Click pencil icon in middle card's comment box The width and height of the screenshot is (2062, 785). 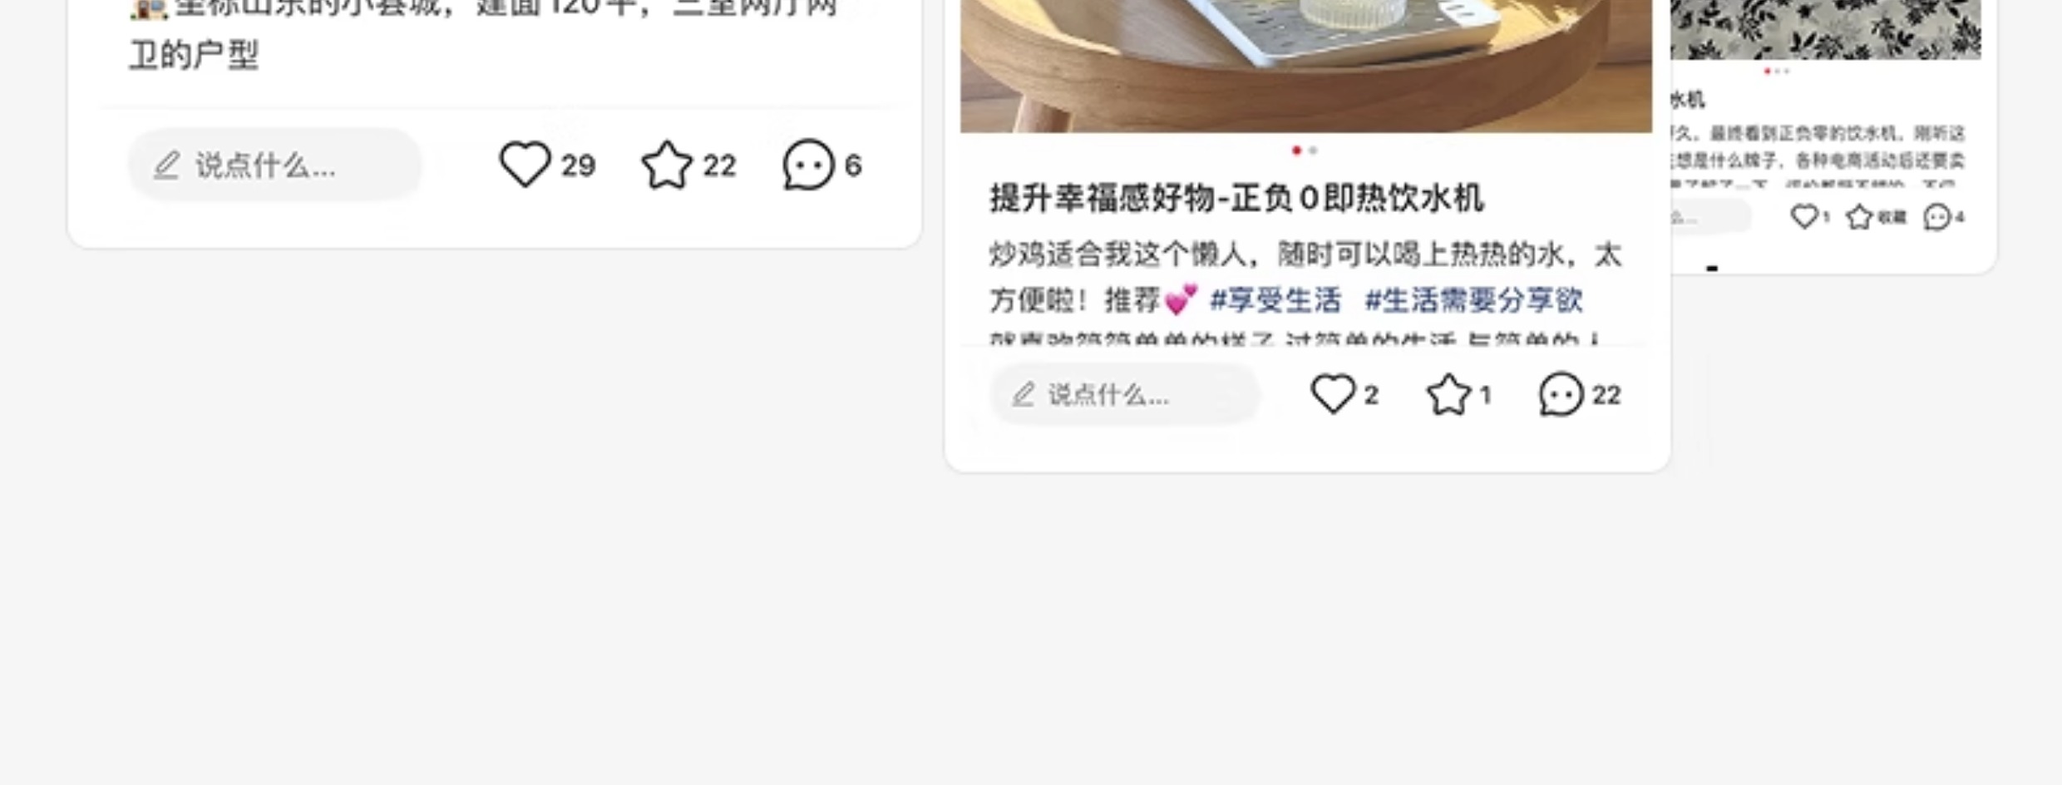coord(1024,394)
